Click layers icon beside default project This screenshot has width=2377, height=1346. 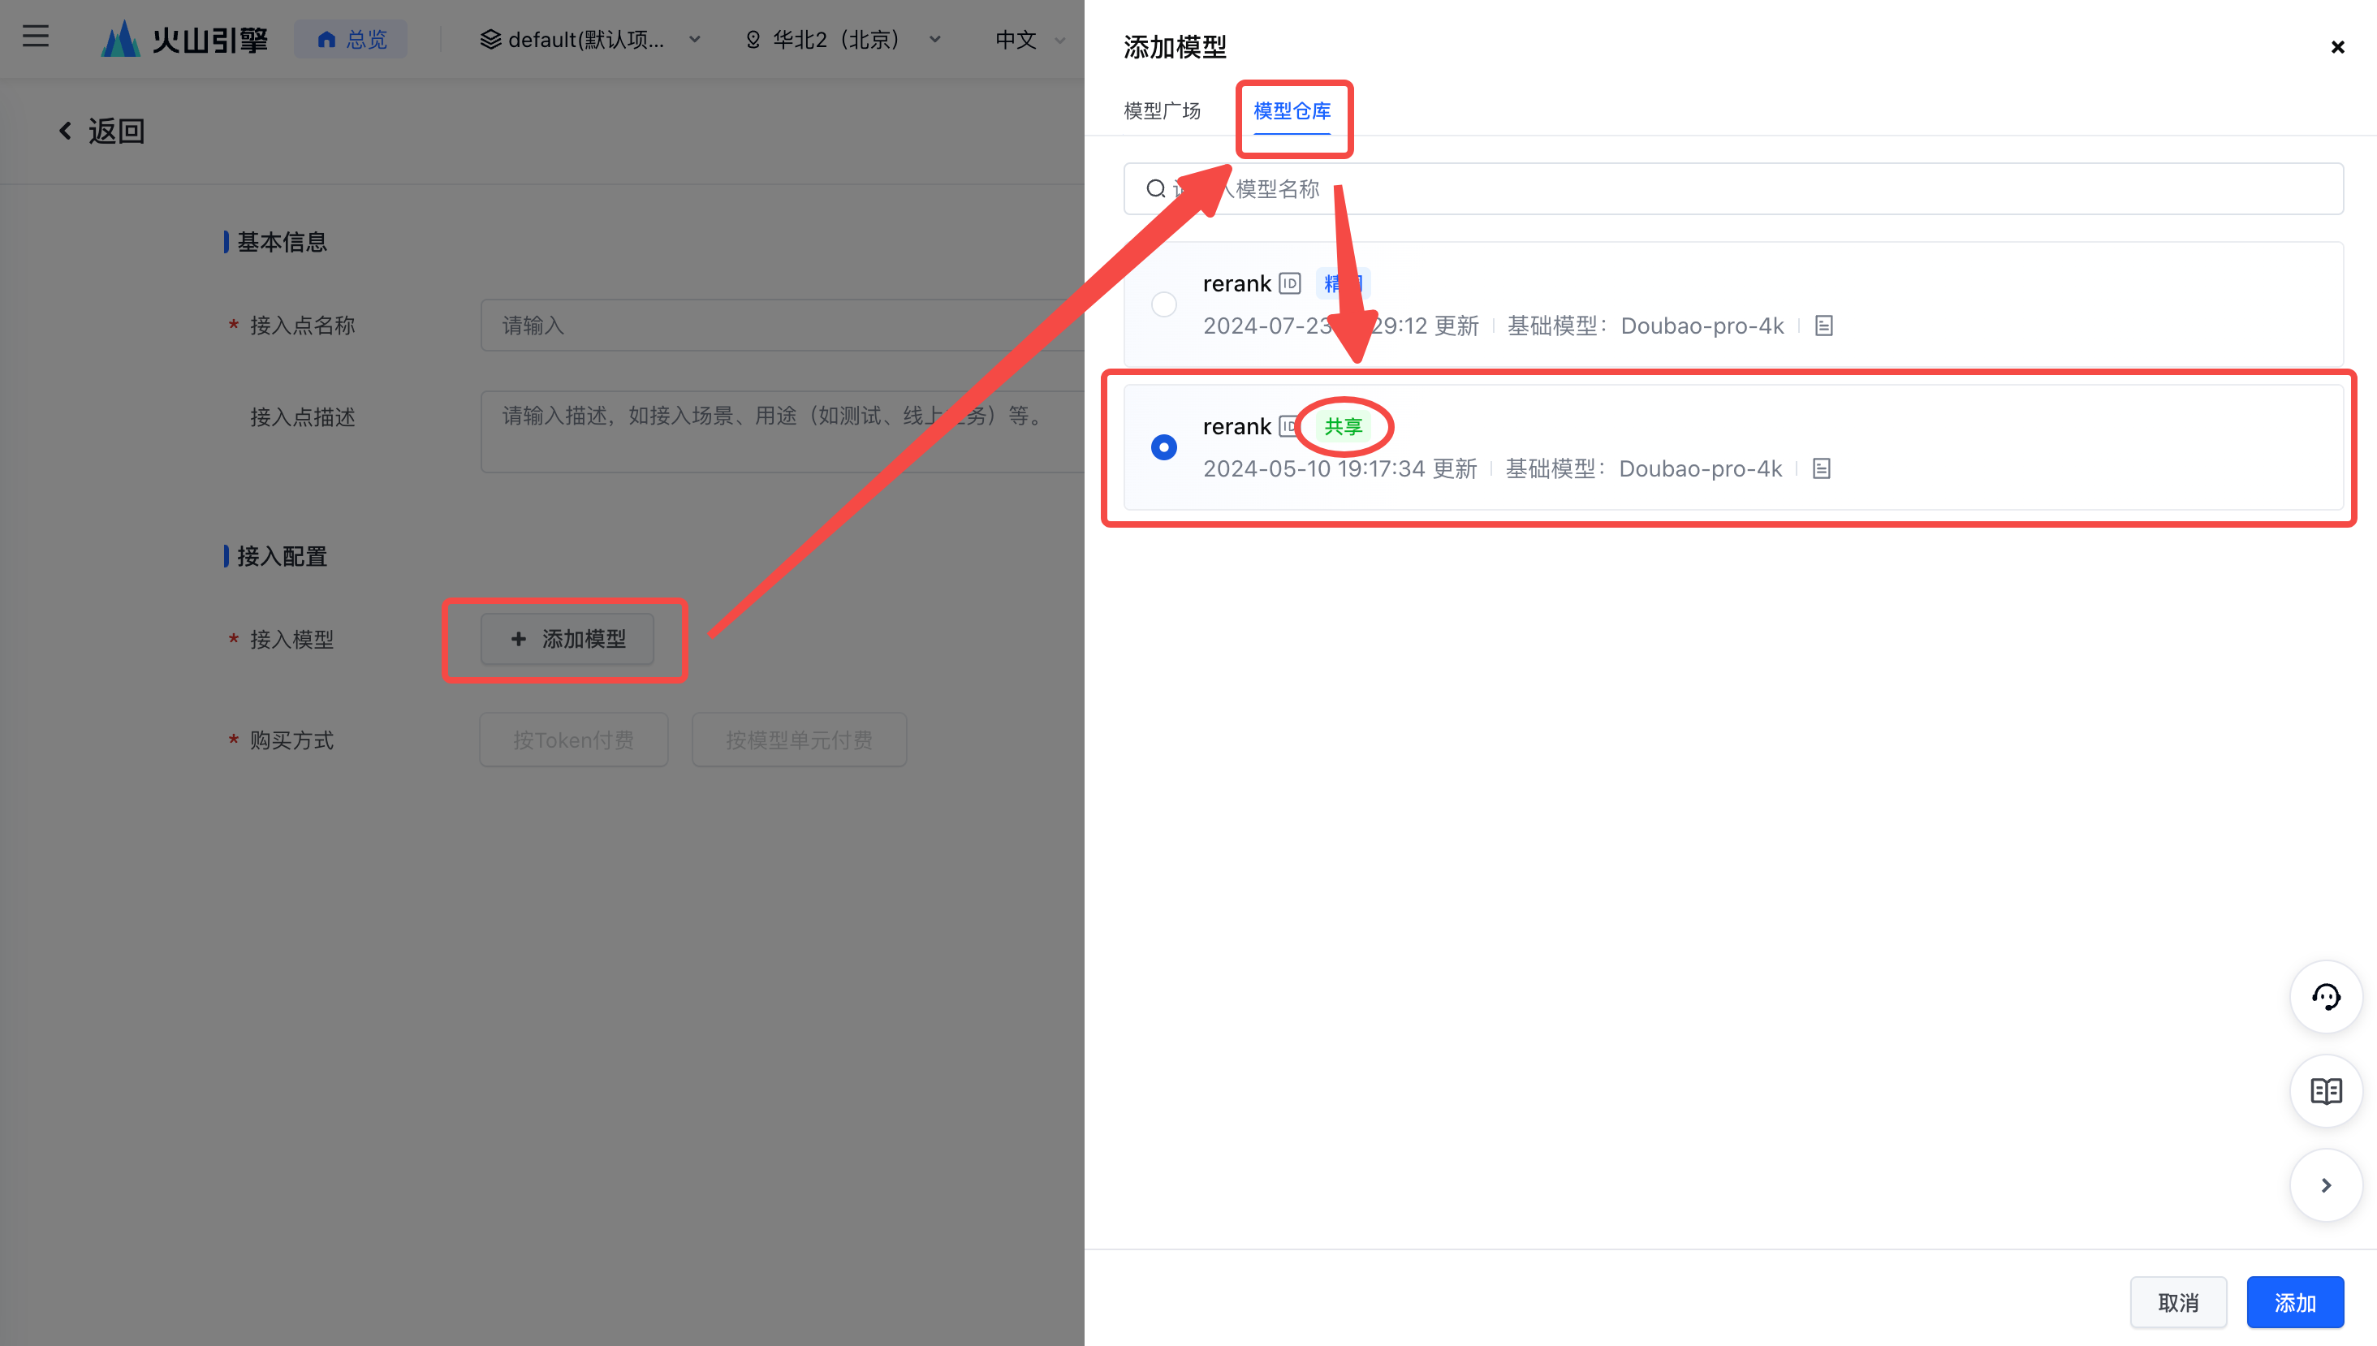coord(490,40)
